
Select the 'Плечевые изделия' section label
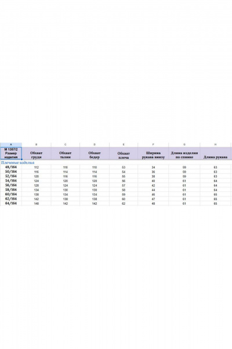18,163
